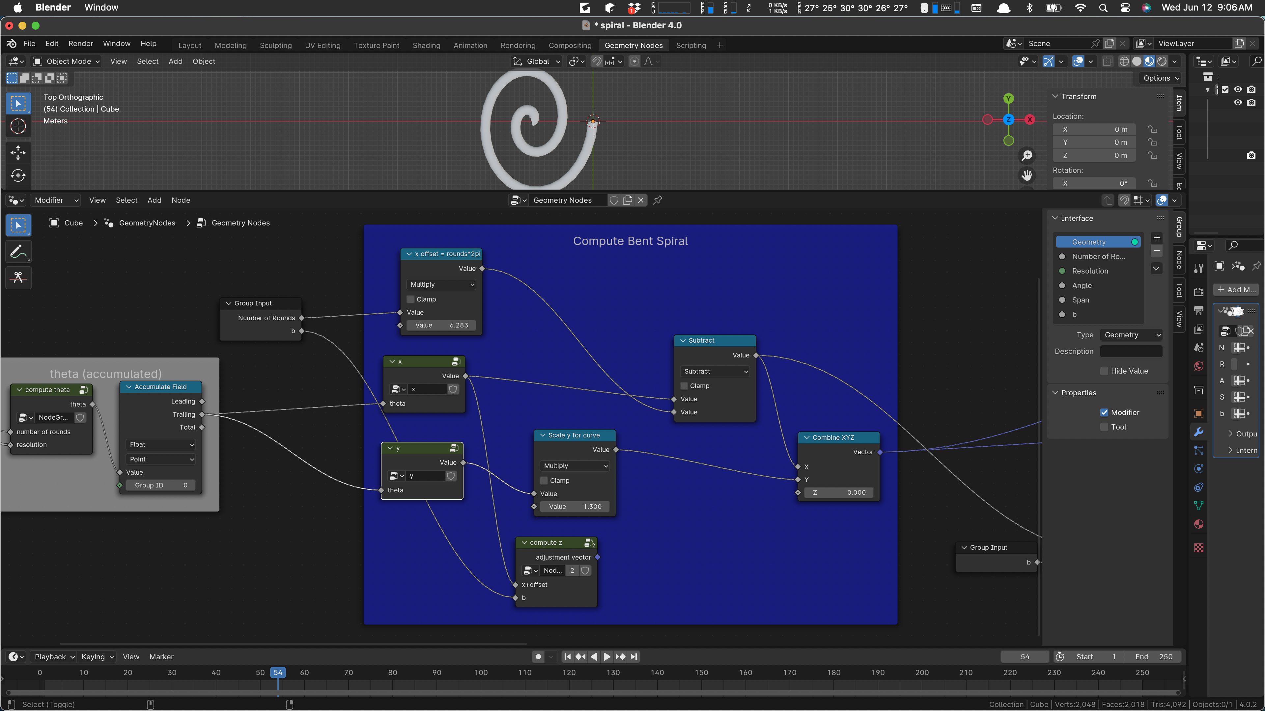Open the Marker menu in timeline

coord(161,657)
